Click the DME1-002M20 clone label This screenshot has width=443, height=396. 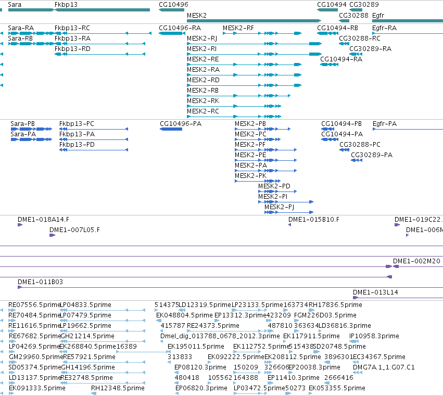pos(416,261)
